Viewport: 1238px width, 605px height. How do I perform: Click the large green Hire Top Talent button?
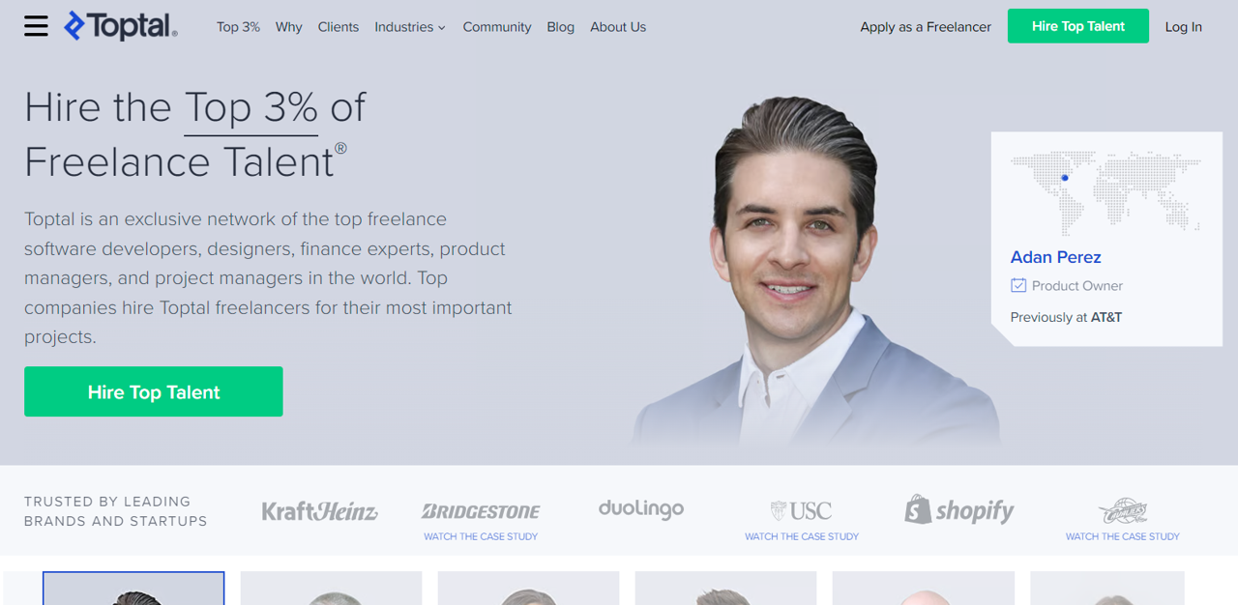(x=154, y=391)
